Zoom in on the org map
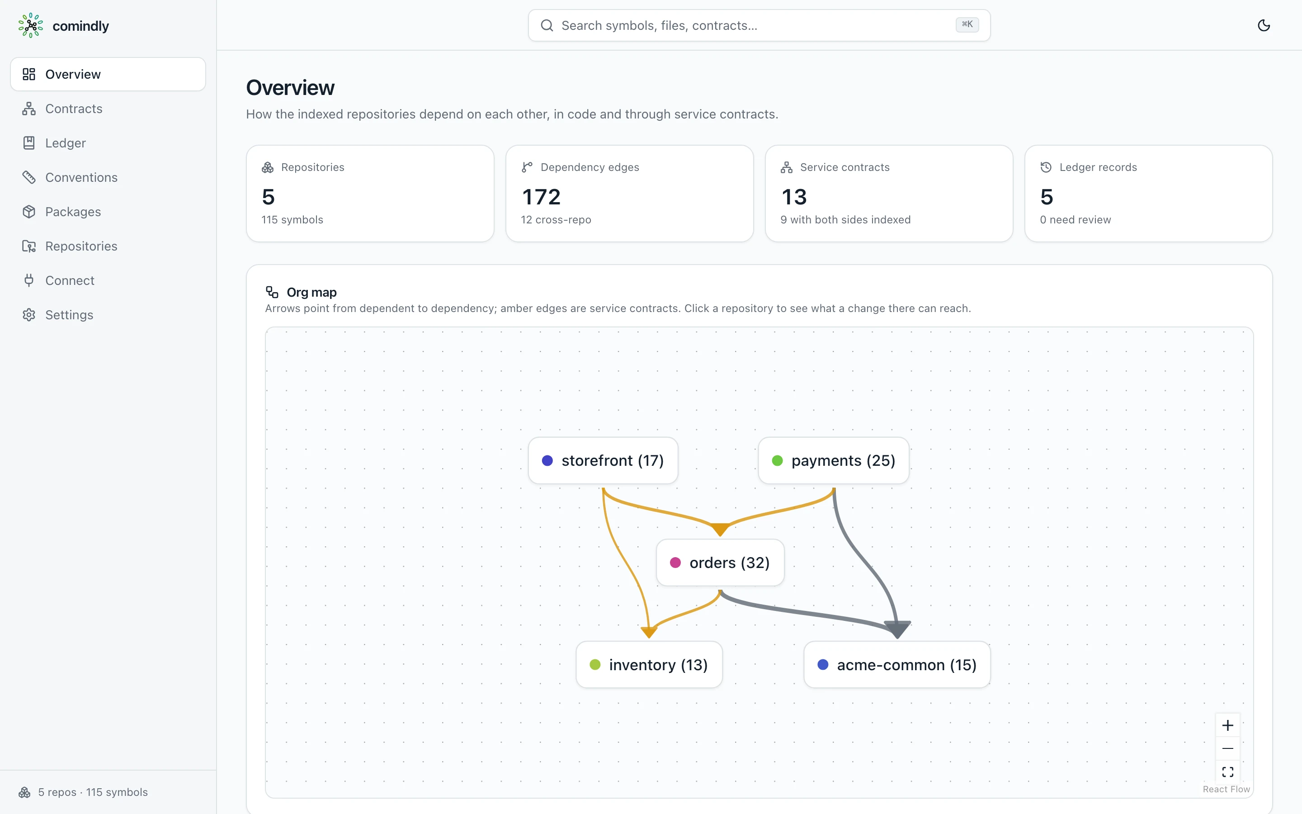1302x814 pixels. [1228, 725]
